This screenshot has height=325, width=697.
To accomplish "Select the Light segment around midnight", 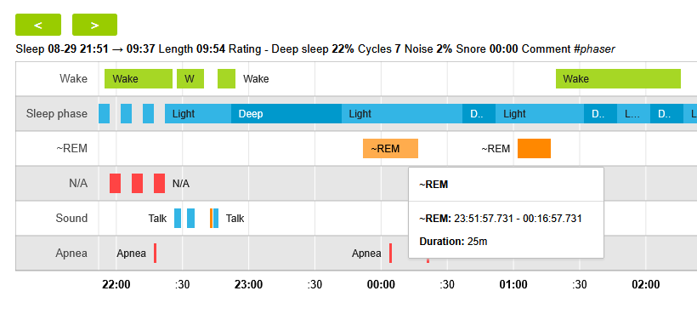I will coord(402,113).
